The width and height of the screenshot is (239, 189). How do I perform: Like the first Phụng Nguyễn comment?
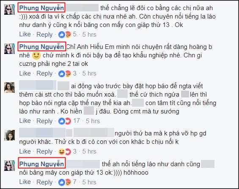tap(25, 34)
